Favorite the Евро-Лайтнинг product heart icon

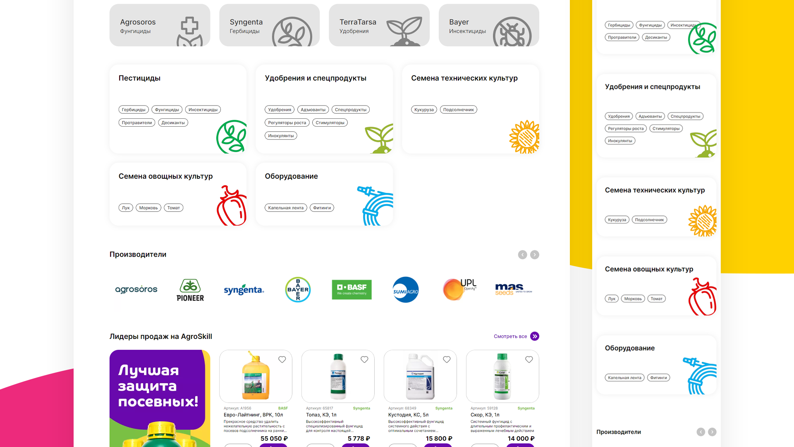pyautogui.click(x=282, y=360)
